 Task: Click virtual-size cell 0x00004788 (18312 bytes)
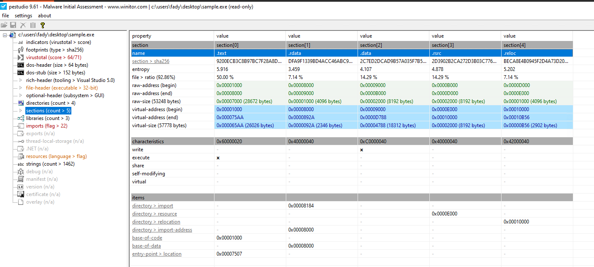[x=393, y=125]
